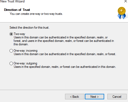The height and width of the screenshot is (102, 128).
Task: Click the 'Select the direction for this trust' instruction
Action: pyautogui.click(x=29, y=28)
